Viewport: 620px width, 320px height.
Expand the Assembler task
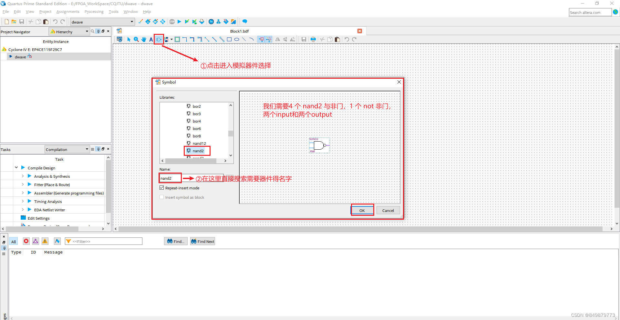23,193
